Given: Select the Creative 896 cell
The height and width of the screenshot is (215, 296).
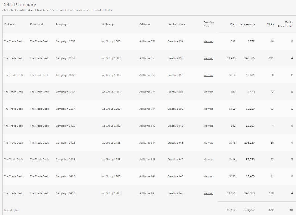Looking at the screenshot, I should [175, 109].
